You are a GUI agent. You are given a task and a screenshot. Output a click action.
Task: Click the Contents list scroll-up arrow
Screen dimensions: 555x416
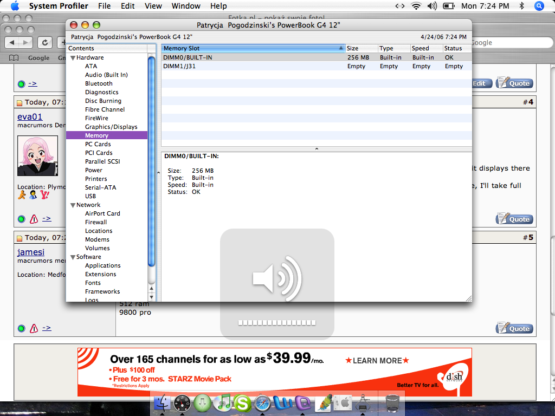click(x=152, y=288)
